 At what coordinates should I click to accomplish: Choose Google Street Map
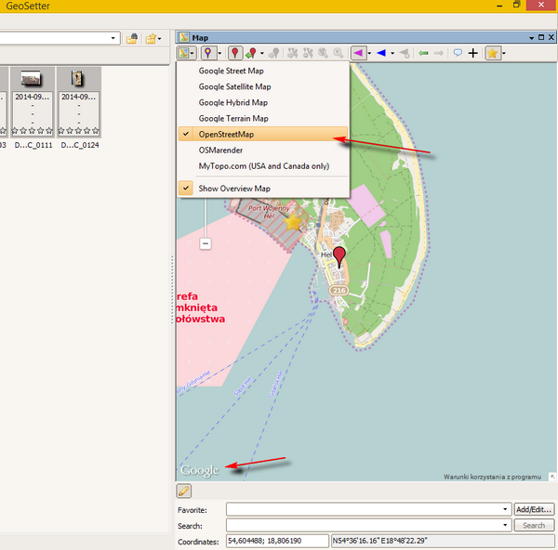pyautogui.click(x=262, y=71)
